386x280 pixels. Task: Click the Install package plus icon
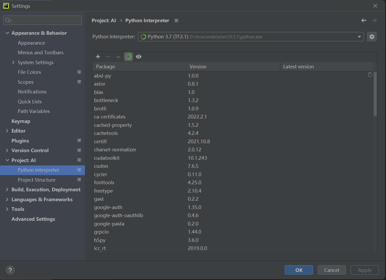pos(98,57)
